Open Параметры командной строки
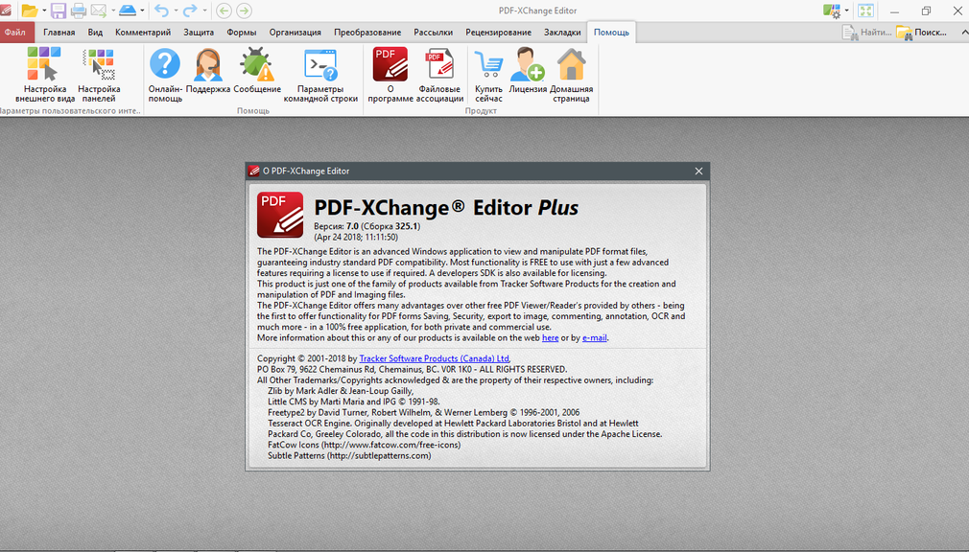The width and height of the screenshot is (969, 552). pyautogui.click(x=320, y=74)
